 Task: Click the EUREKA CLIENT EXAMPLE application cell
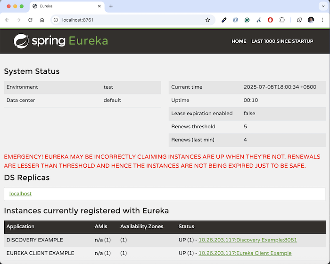(x=40, y=253)
